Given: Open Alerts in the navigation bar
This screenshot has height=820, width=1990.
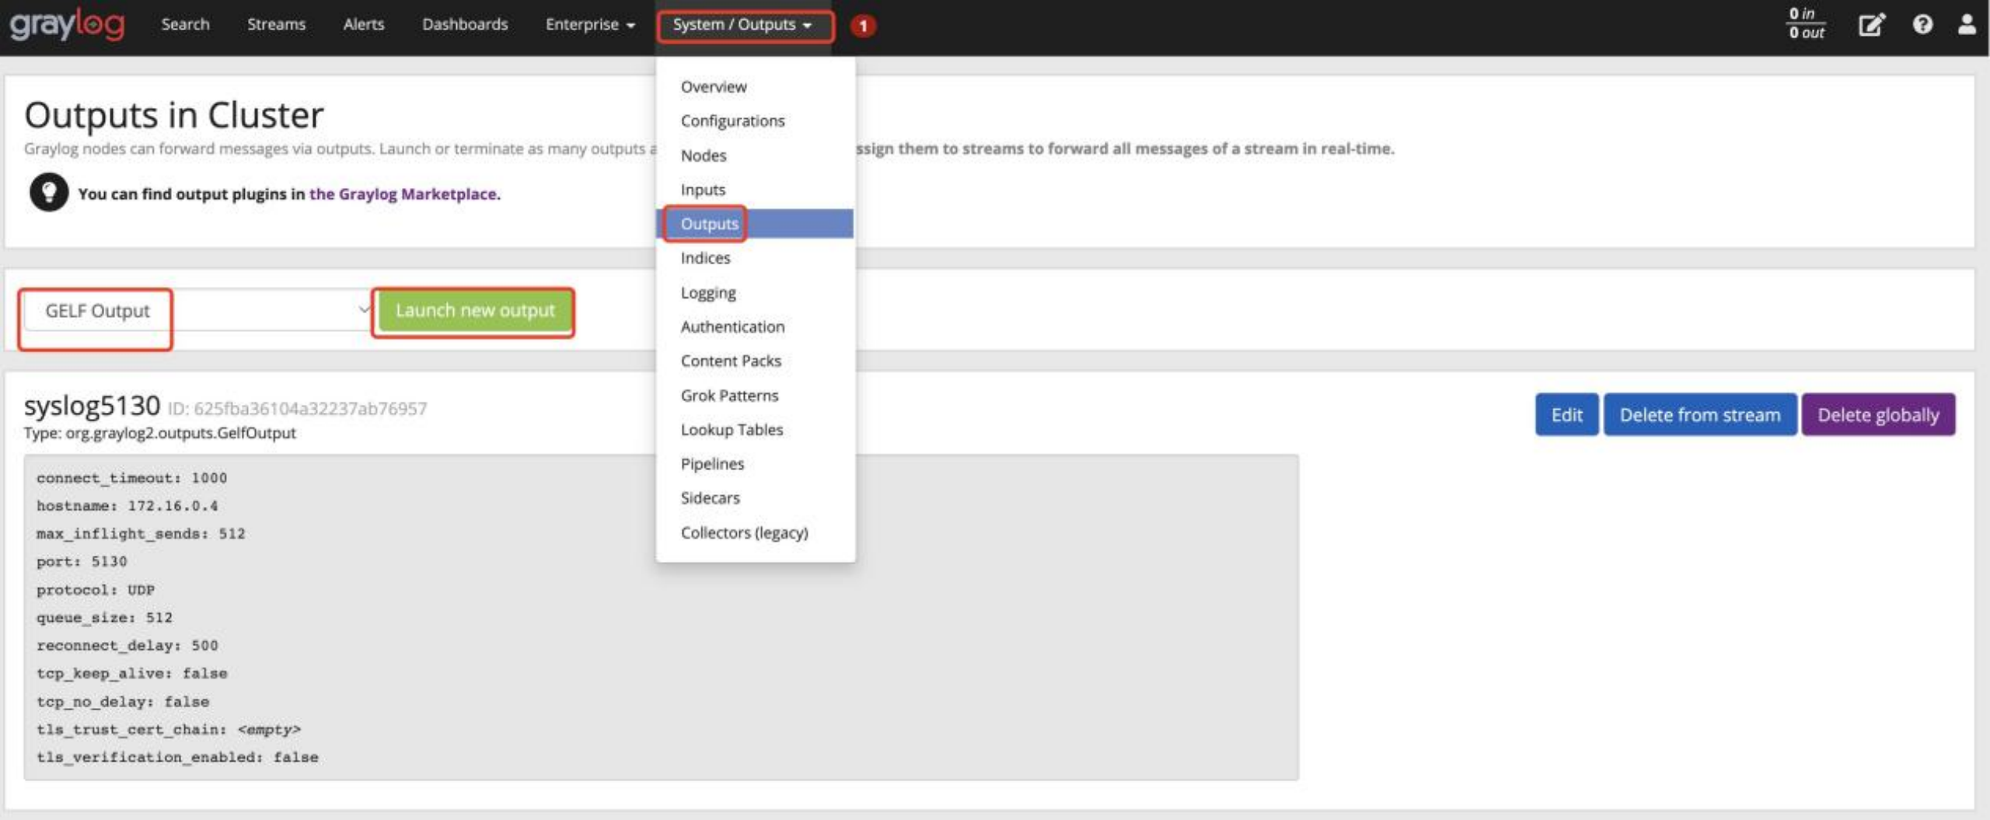Looking at the screenshot, I should point(364,24).
